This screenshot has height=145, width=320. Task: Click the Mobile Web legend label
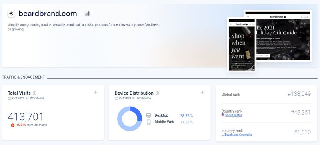(164, 122)
